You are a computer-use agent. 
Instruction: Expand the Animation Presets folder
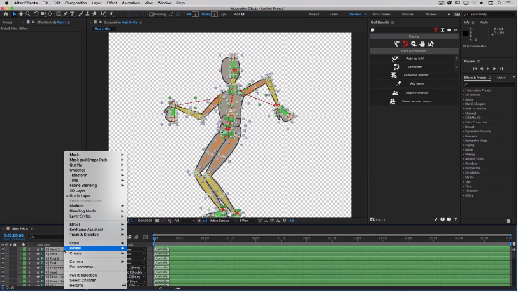click(x=478, y=90)
